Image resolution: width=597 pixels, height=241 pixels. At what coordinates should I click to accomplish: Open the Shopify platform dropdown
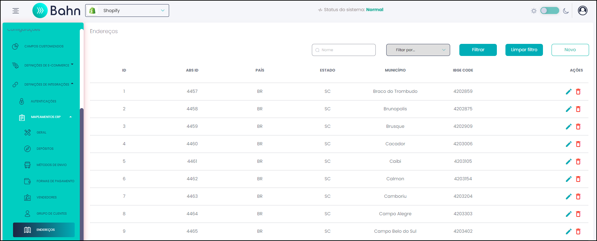point(127,10)
